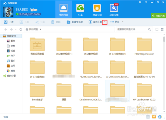Switch to grid thumbnail view
The image size is (166, 120).
pos(162,29)
